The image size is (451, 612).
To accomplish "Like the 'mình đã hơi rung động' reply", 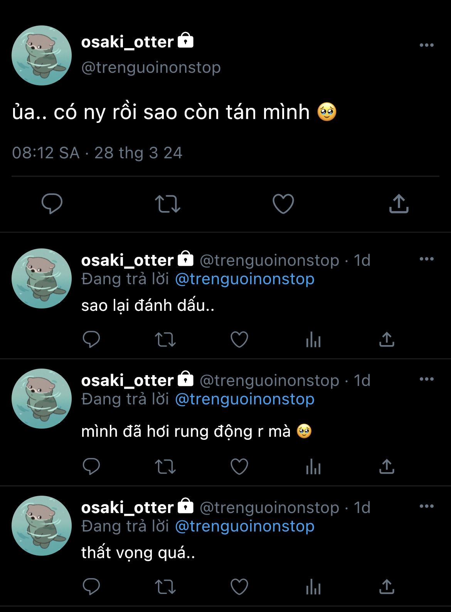I will [x=239, y=466].
